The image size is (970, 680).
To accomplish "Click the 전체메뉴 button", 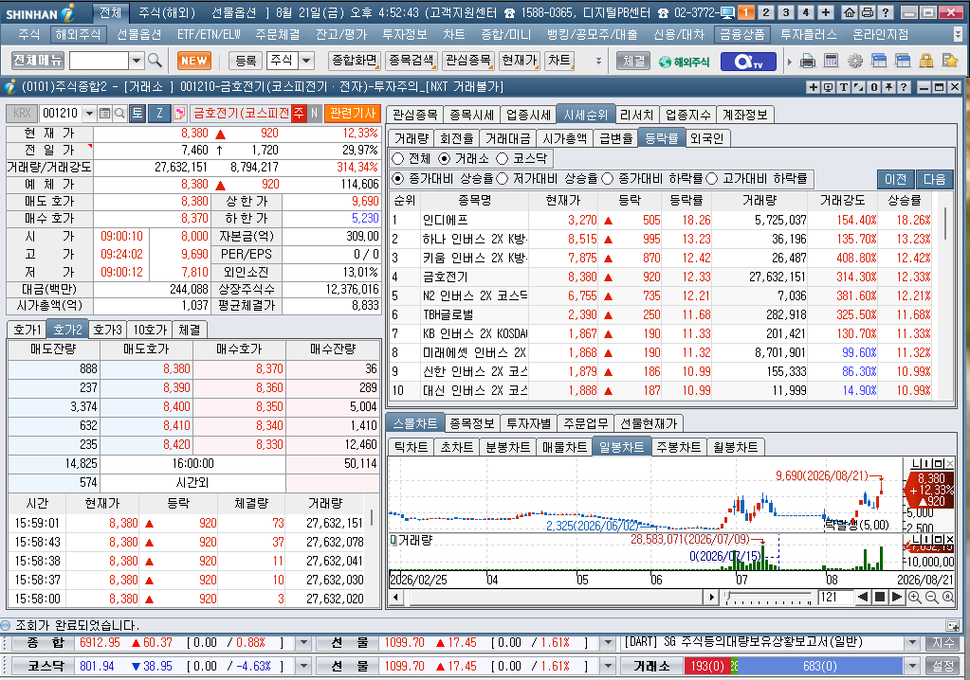I will click(38, 61).
